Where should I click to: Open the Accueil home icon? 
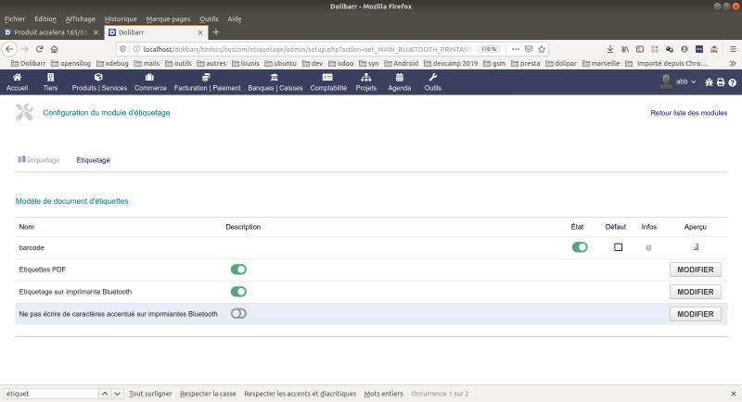click(17, 78)
